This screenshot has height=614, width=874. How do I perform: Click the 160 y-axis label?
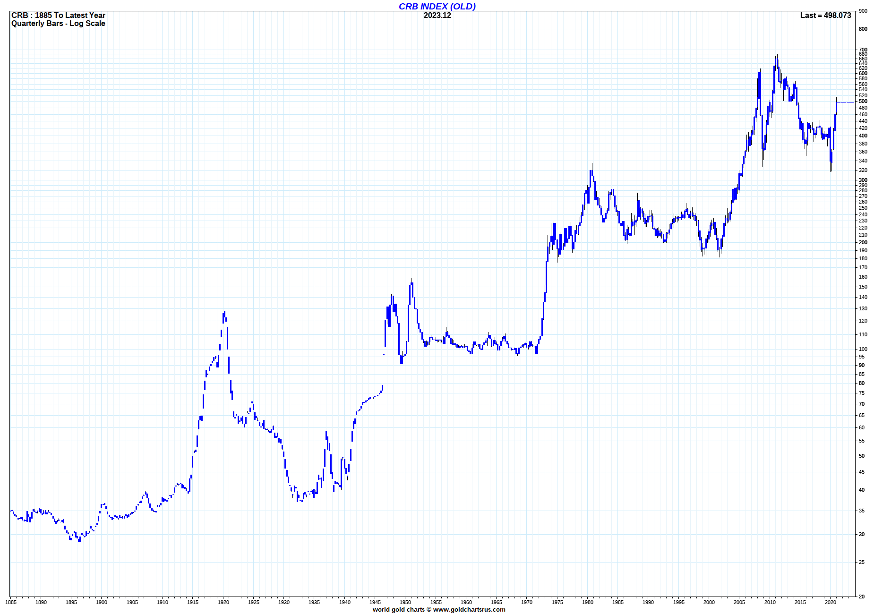pyautogui.click(x=863, y=277)
